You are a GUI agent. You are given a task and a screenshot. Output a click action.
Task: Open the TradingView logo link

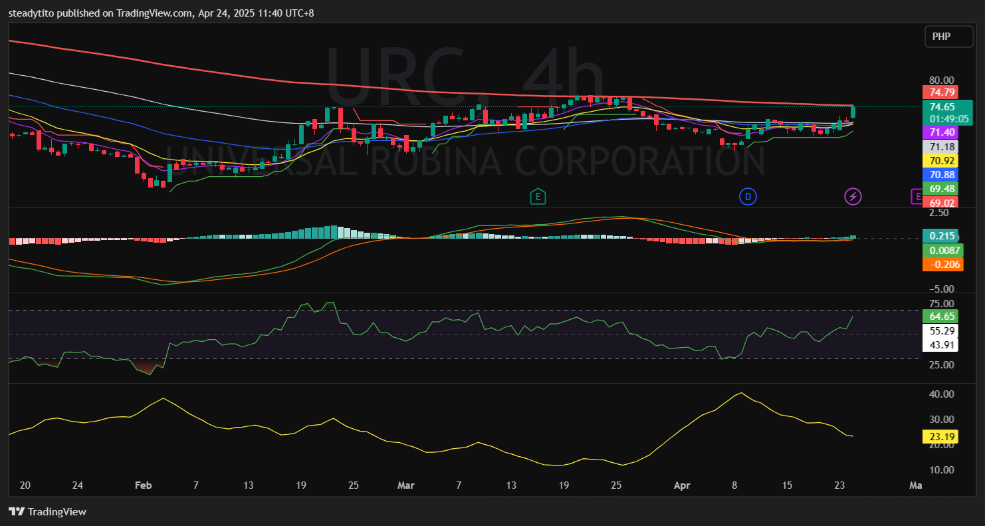click(x=47, y=511)
